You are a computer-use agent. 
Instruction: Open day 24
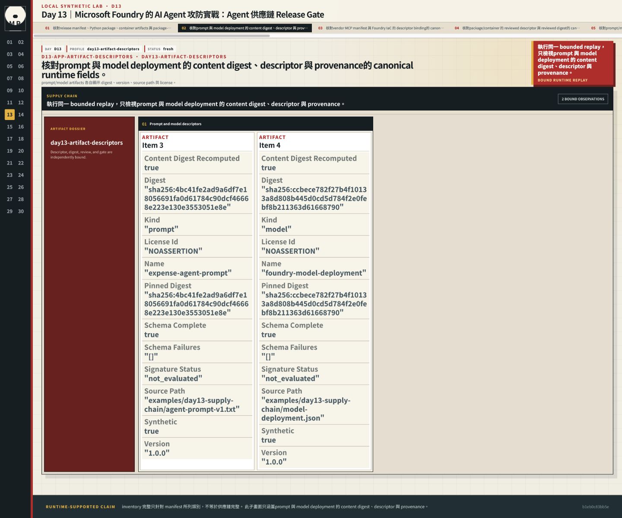click(x=21, y=175)
